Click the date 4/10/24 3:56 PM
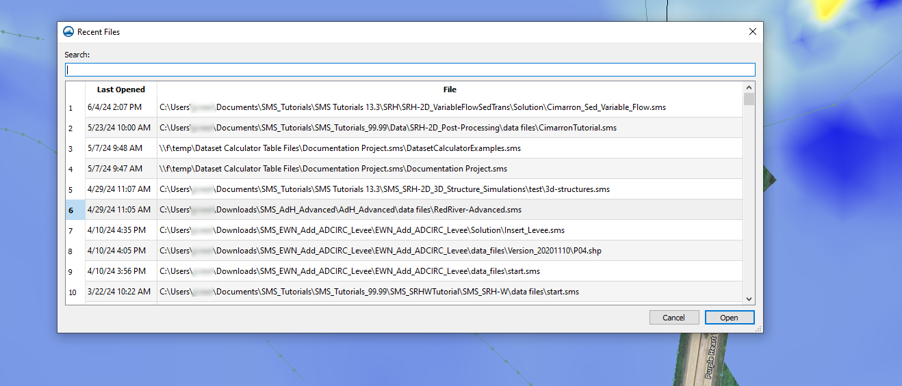Screen dimensions: 902x386 coord(117,271)
